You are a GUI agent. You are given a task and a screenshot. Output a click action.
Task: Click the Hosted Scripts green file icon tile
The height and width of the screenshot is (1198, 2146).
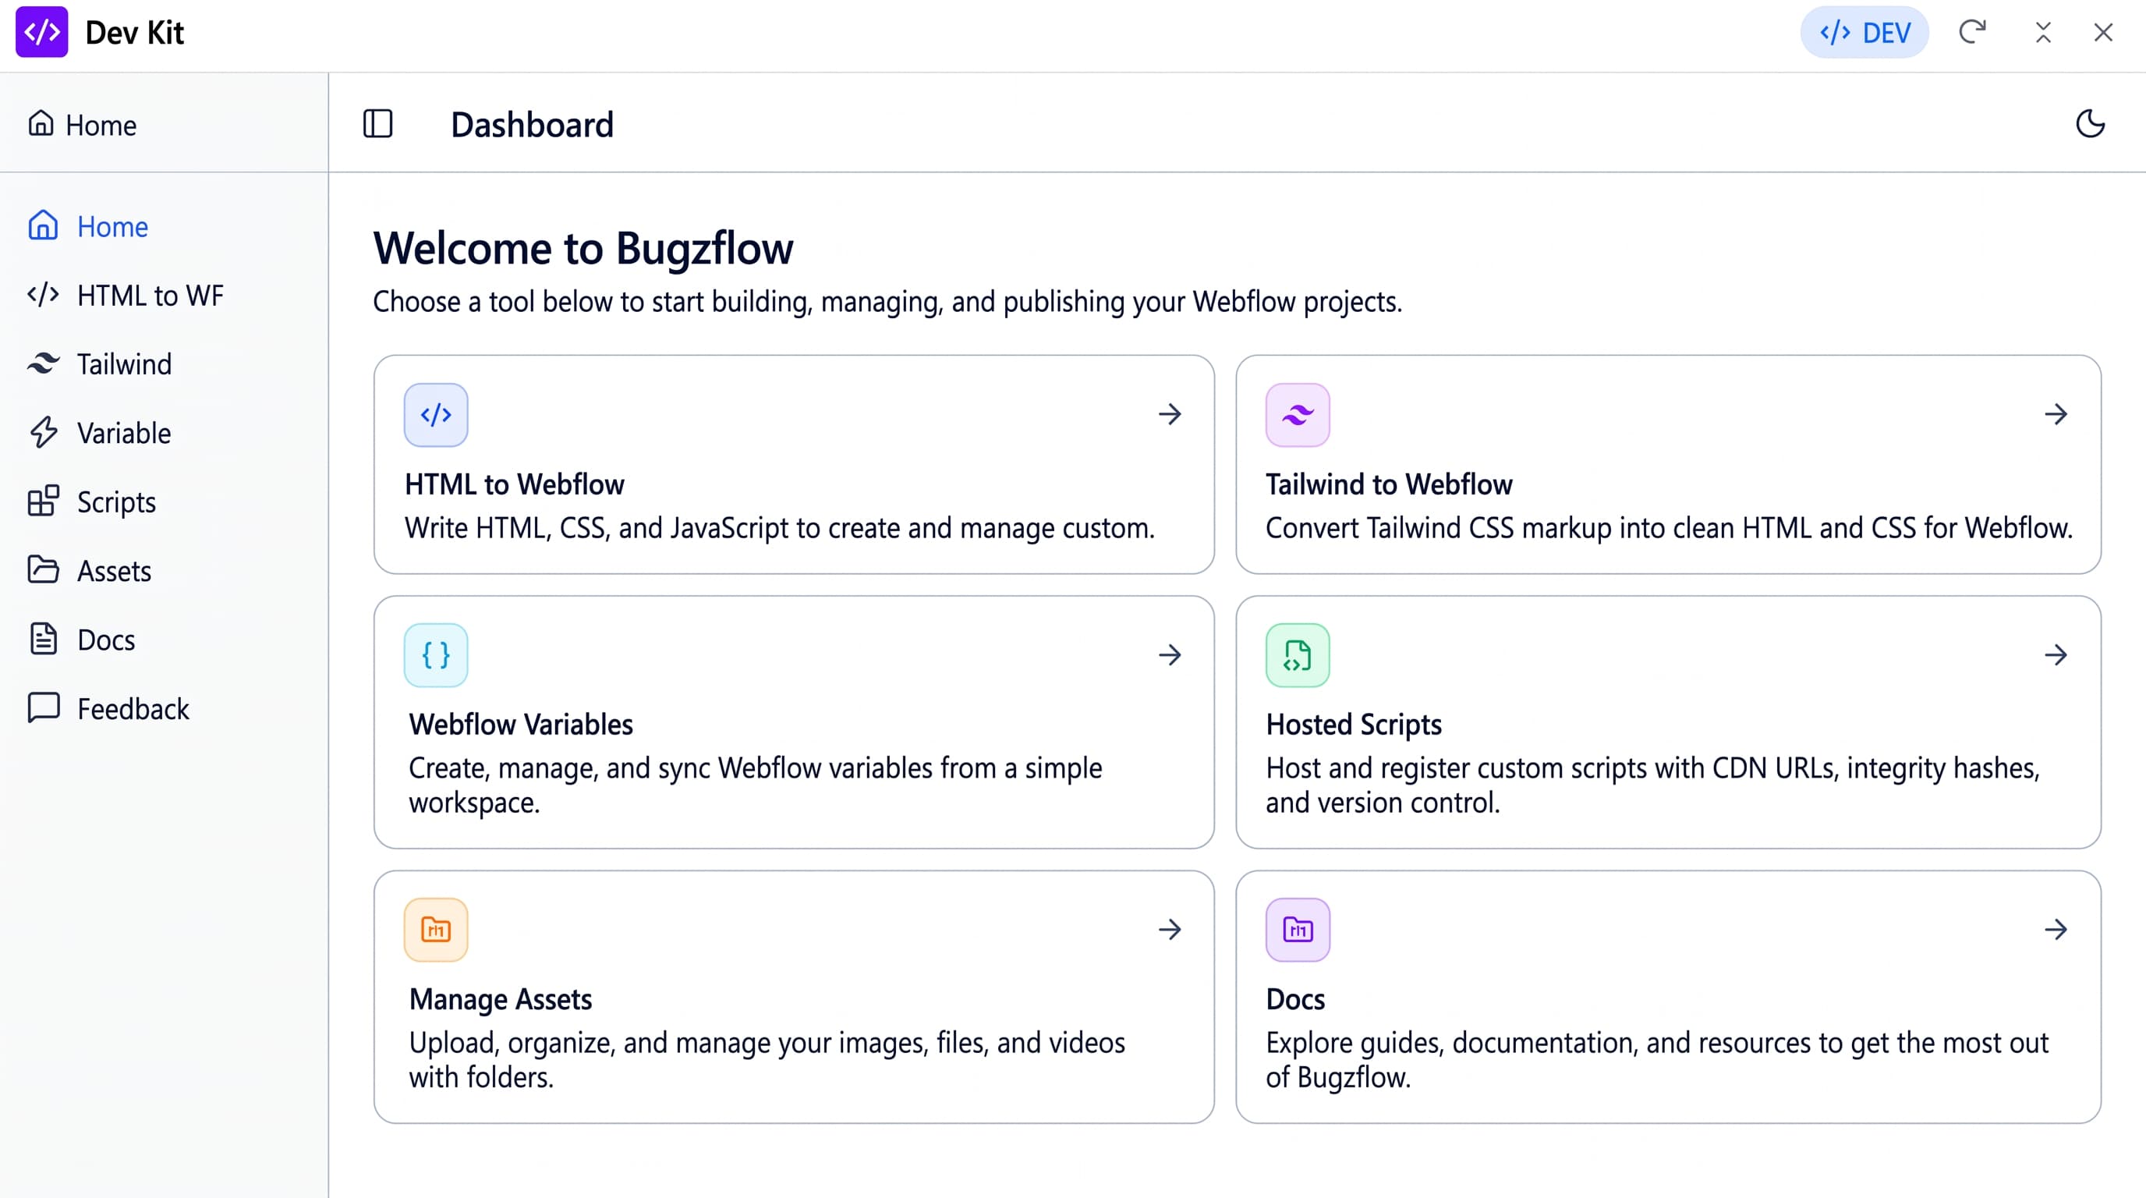(x=1297, y=655)
